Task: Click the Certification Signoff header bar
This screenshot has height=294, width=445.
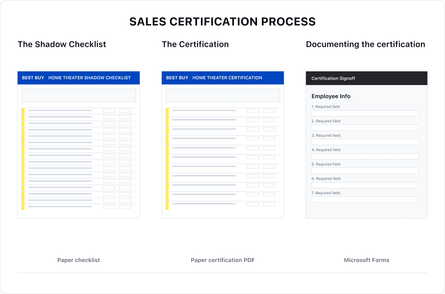Action: 367,78
